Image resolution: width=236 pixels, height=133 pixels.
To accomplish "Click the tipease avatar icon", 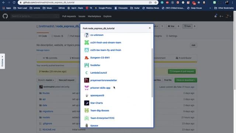I will click(x=87, y=126).
